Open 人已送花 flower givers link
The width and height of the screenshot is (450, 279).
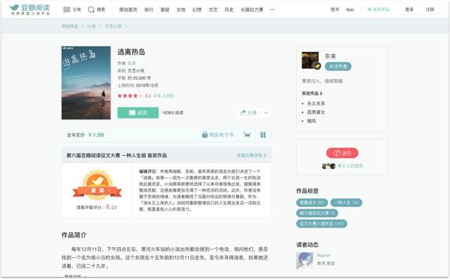point(350,166)
